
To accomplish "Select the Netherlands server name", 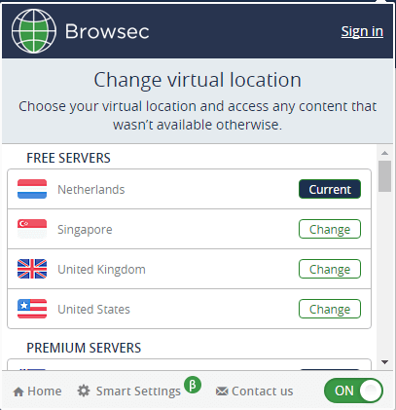I will 91,190.
